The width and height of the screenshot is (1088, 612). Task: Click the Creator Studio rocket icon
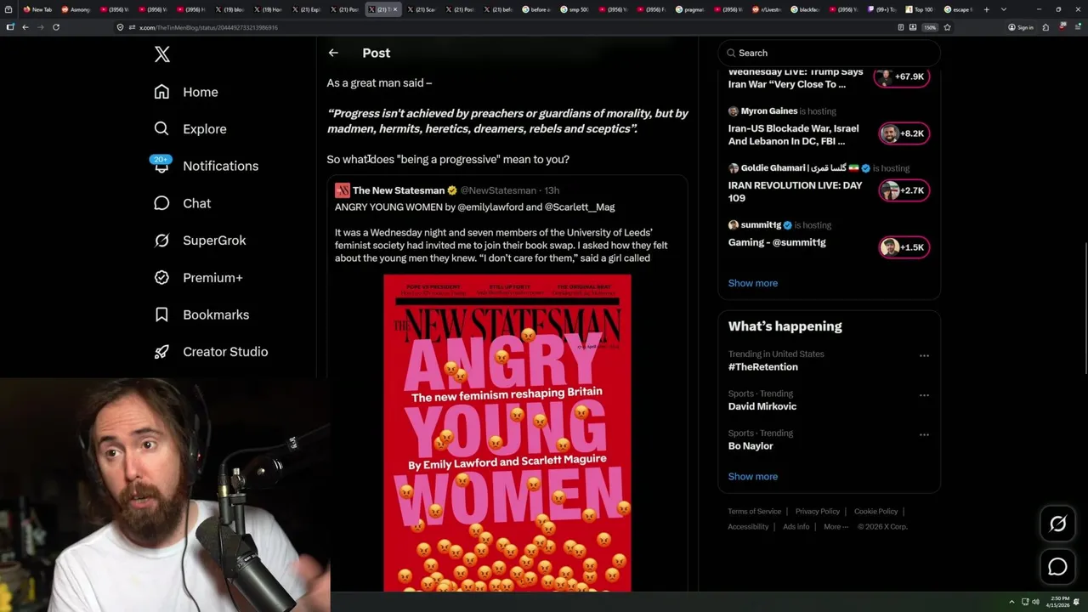[161, 352]
